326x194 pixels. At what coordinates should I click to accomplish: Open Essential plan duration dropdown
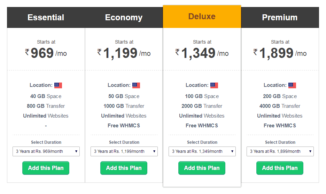46,151
